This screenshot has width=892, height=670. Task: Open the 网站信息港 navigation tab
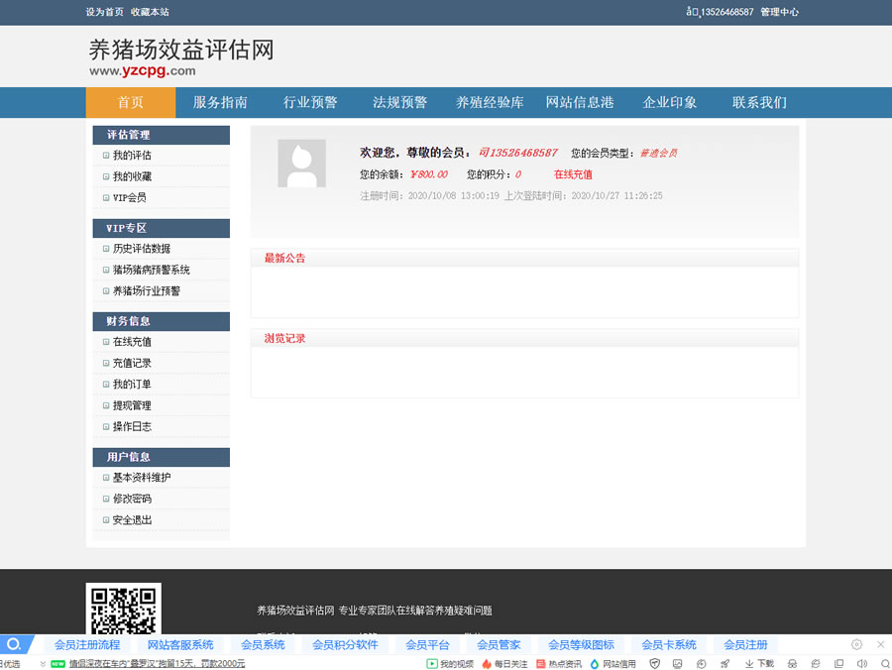[x=580, y=102]
